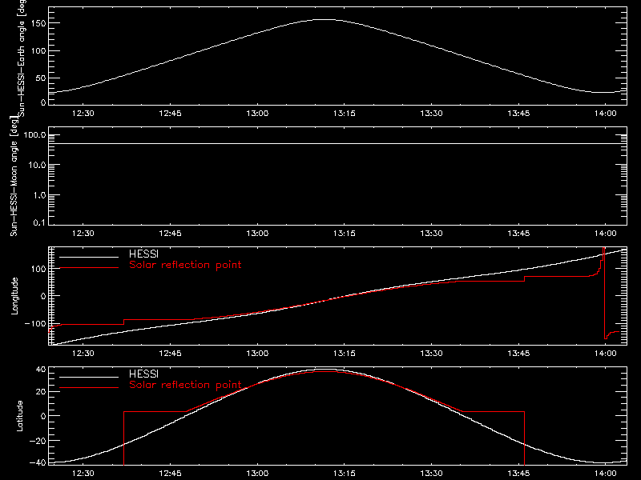The height and width of the screenshot is (480, 641).
Task: Click 12:30 time label under Longitude plot
Action: point(83,353)
